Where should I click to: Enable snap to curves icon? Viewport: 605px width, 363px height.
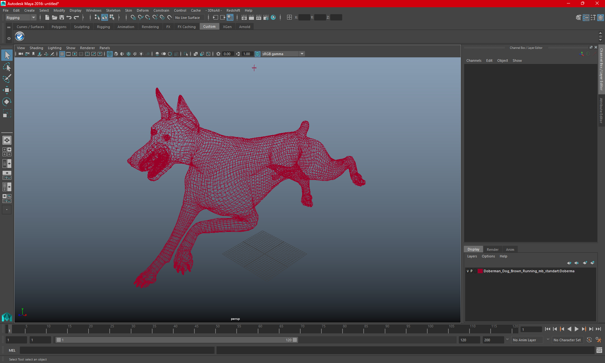[141, 18]
